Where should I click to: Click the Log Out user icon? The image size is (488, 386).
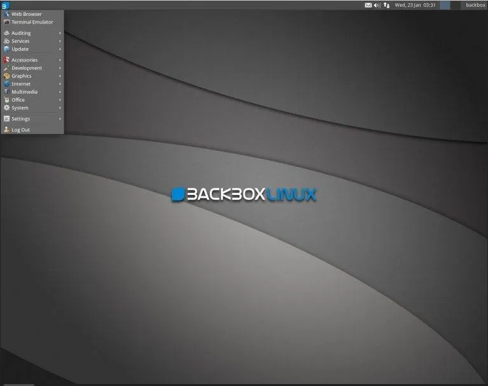[6, 130]
